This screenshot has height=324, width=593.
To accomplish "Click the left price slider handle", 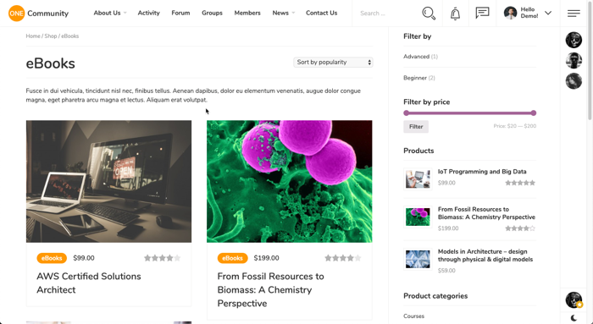I will click(406, 113).
